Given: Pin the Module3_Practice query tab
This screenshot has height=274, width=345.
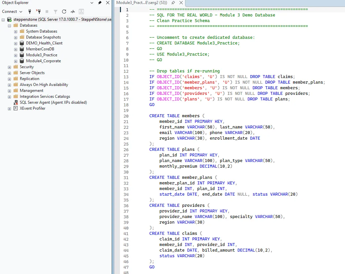Looking at the screenshot, I should (x=173, y=3).
